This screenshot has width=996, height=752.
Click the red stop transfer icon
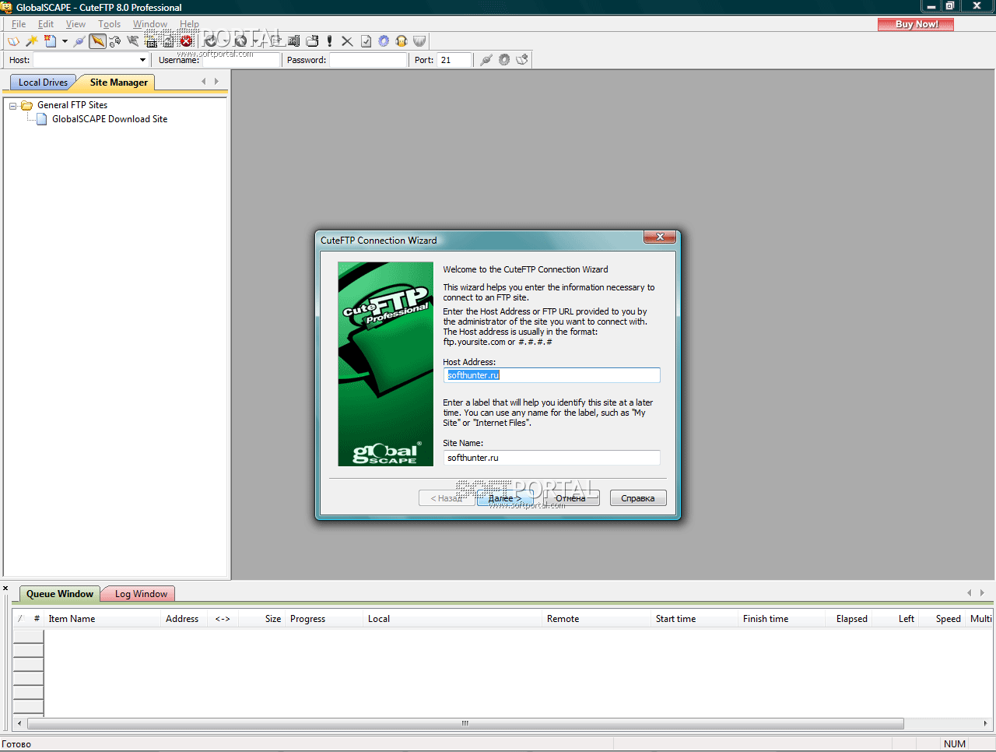(187, 41)
